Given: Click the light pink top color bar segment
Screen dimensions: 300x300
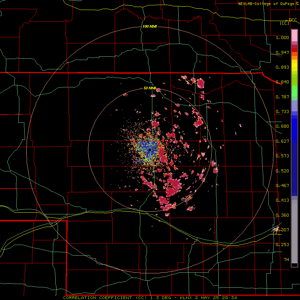Looking at the screenshot, I should (x=294, y=35).
